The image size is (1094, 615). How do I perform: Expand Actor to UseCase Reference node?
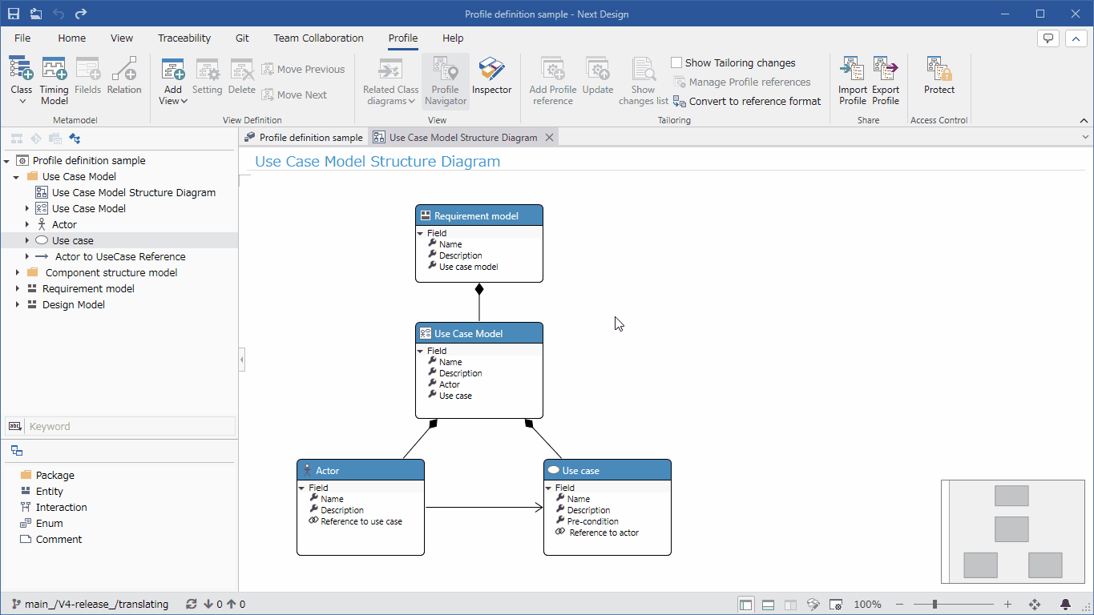(x=26, y=257)
